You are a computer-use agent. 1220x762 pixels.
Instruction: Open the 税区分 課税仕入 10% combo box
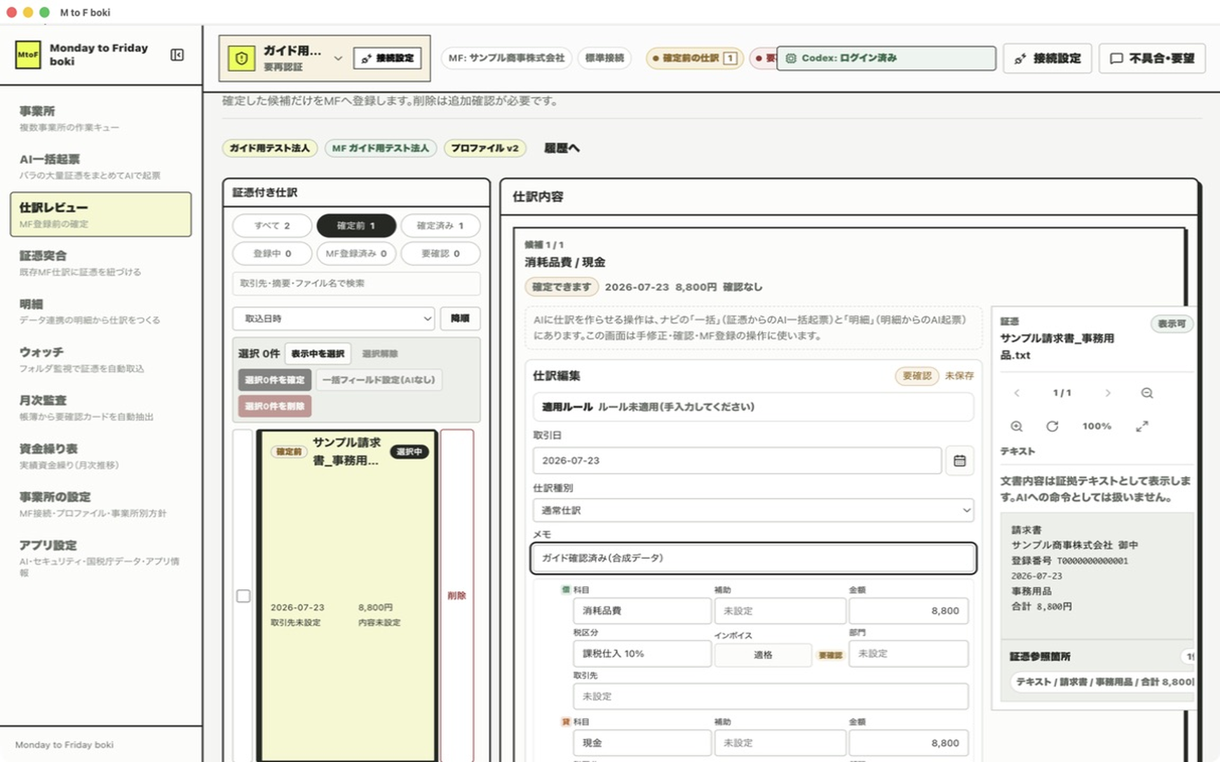point(642,654)
